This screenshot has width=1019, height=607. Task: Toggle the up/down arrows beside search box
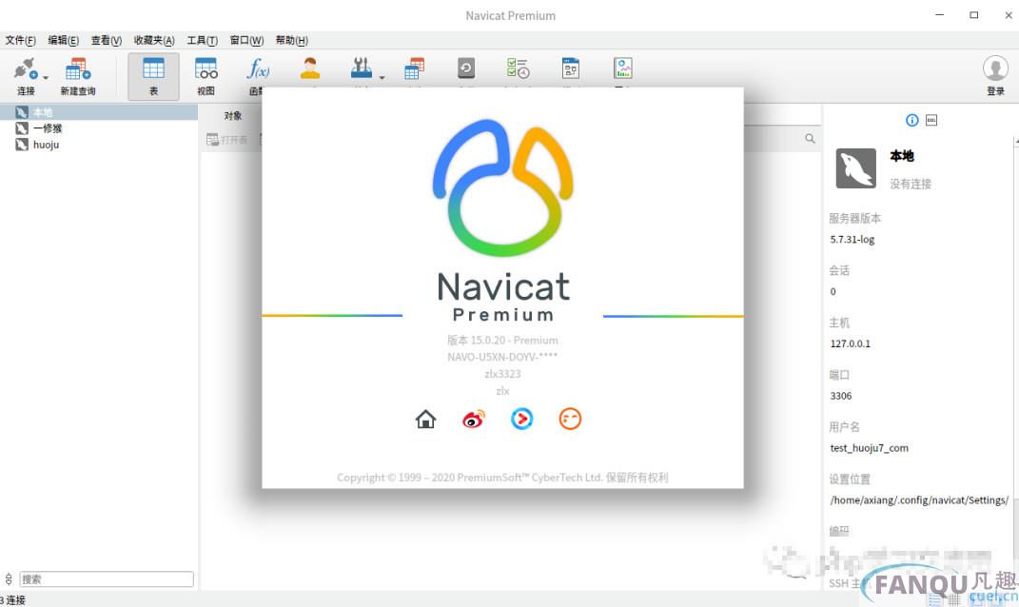10,578
